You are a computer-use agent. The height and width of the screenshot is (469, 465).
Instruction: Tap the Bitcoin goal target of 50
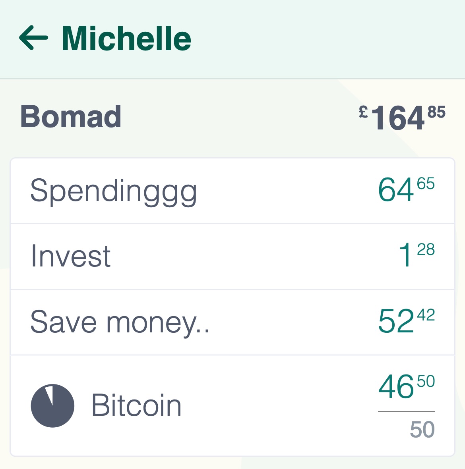422,429
